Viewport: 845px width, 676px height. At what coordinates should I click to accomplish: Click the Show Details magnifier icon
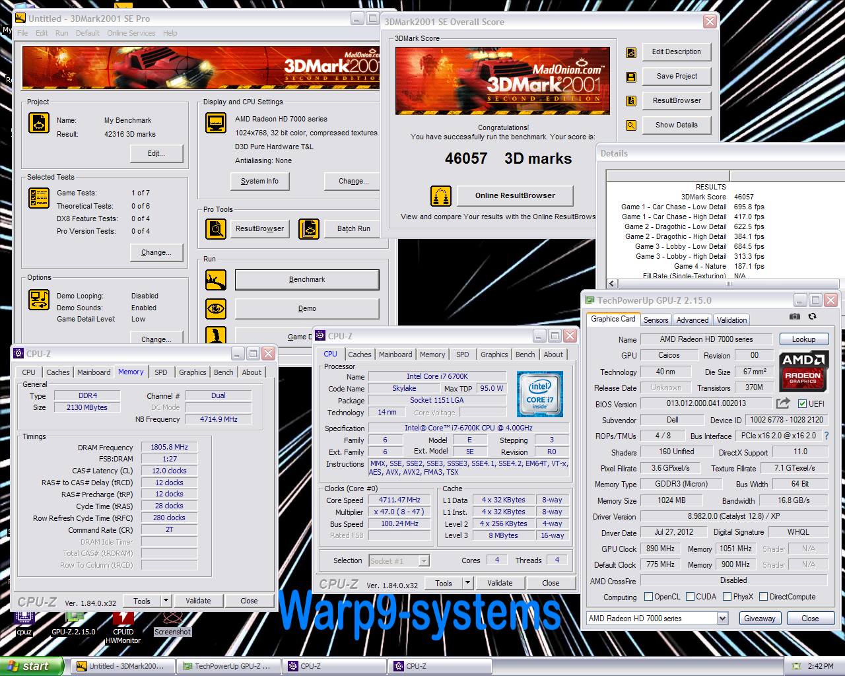click(631, 125)
